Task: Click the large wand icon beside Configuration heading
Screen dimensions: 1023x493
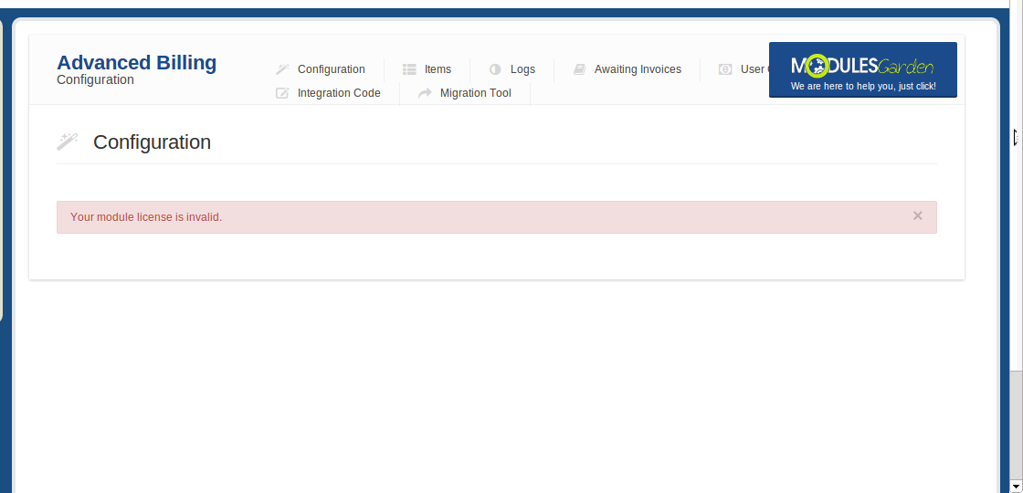Action: point(68,142)
